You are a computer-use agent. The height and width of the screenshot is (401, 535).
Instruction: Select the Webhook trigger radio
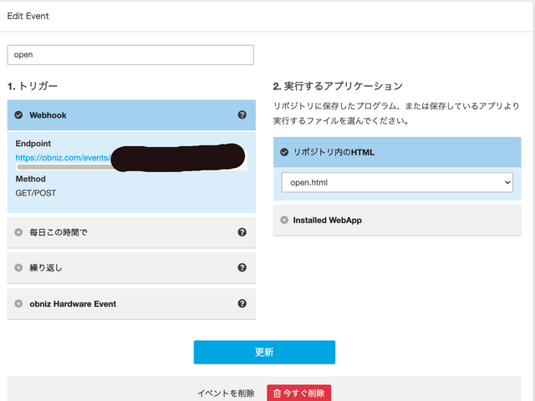18,115
